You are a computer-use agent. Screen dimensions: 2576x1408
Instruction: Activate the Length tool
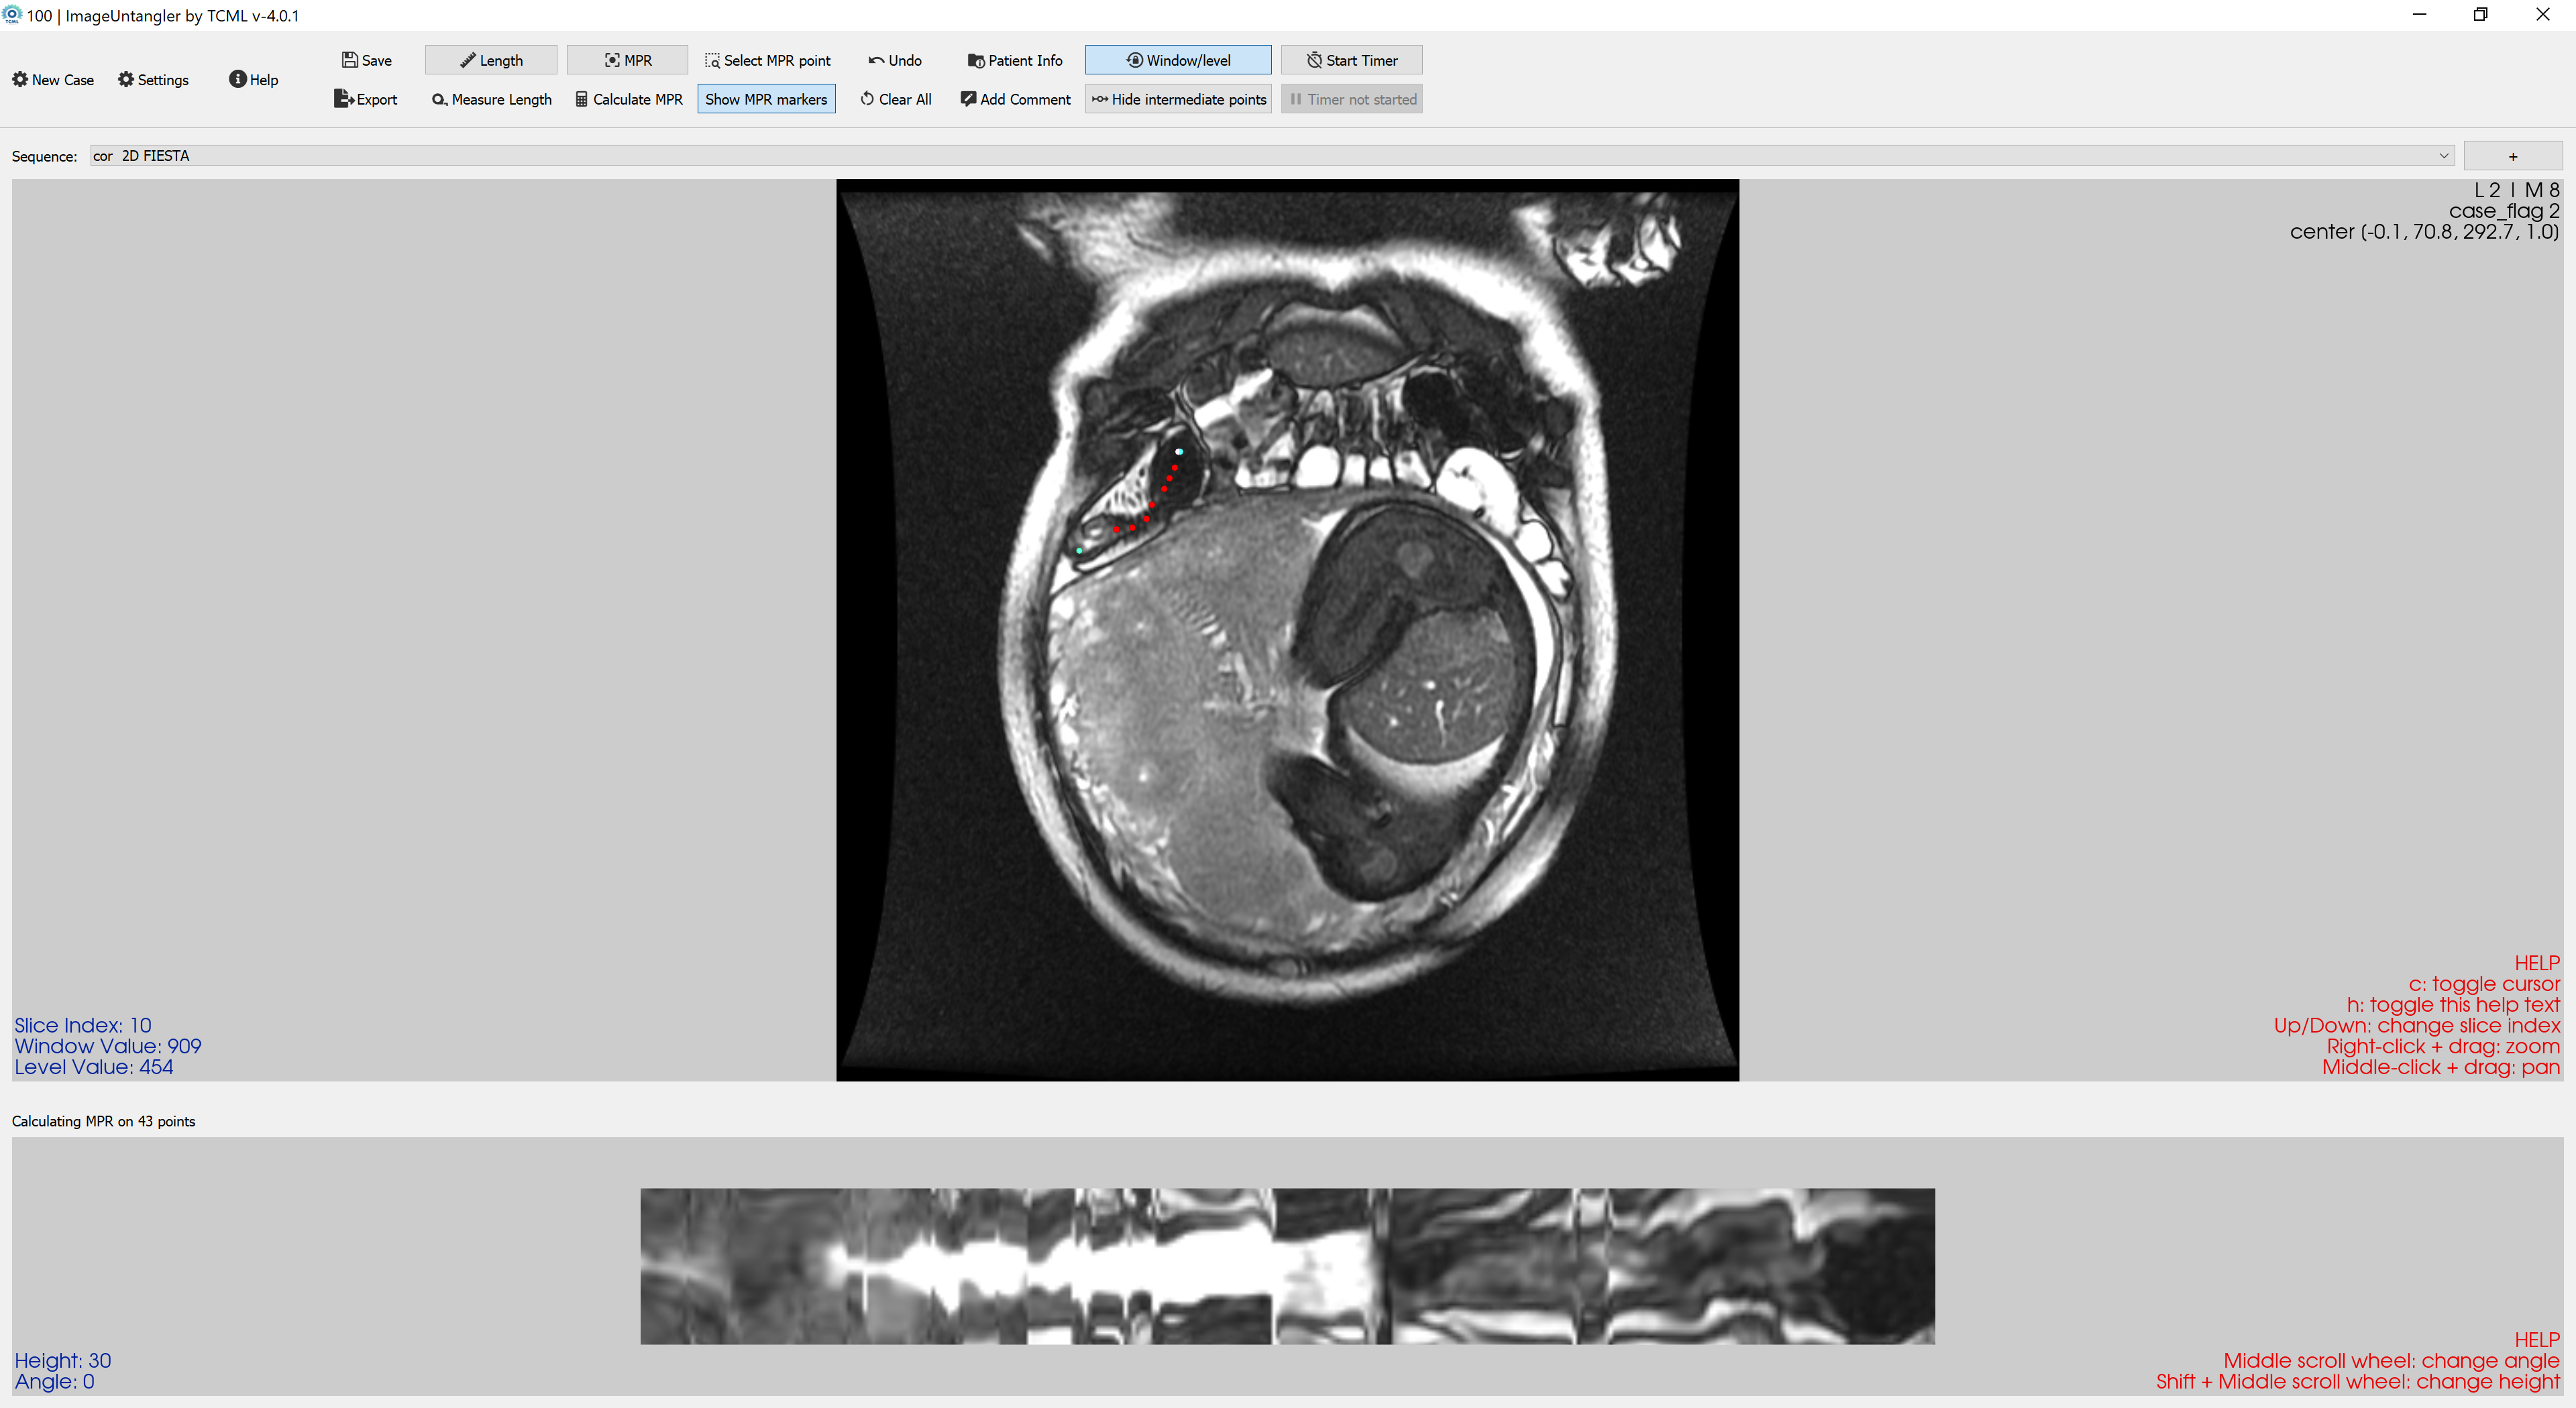[x=491, y=60]
